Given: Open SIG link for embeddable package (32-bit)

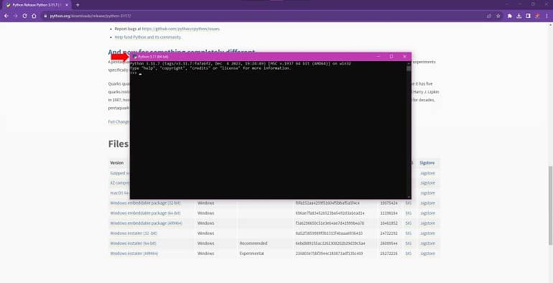Looking at the screenshot, I should [x=409, y=203].
